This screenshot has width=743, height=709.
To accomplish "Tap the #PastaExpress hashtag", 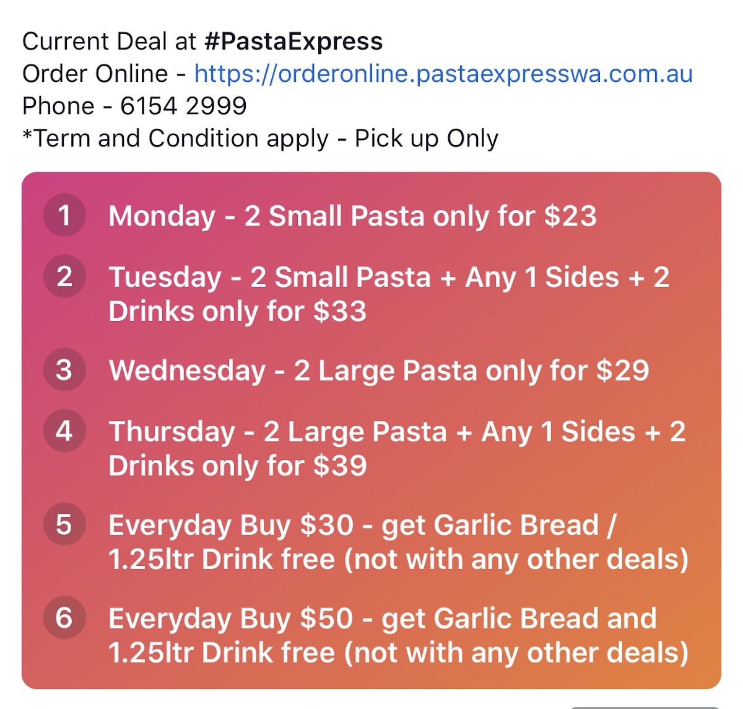I will tap(293, 42).
